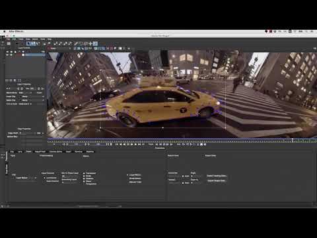Screen dimensions: 317x238
Task: Click the white matte color swatch on layer row
Action: pyautogui.click(x=23, y=54)
